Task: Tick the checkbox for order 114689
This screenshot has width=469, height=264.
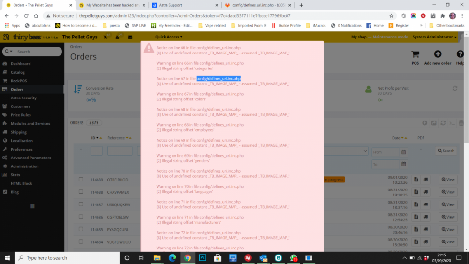Action: point(81,179)
